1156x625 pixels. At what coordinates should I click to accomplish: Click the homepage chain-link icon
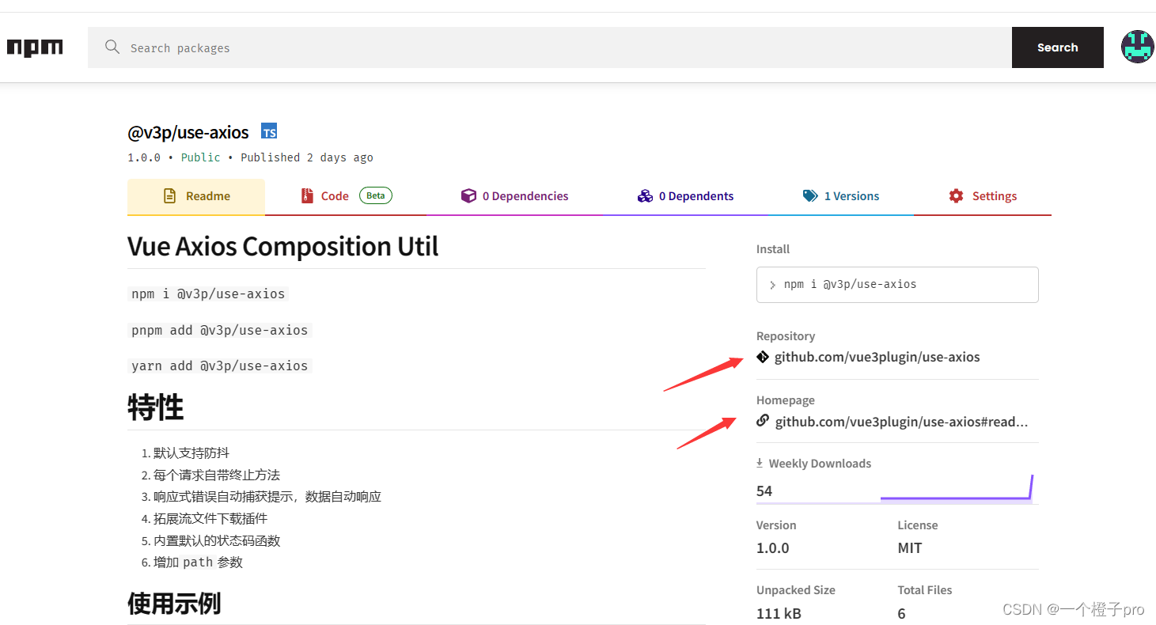[x=763, y=421]
